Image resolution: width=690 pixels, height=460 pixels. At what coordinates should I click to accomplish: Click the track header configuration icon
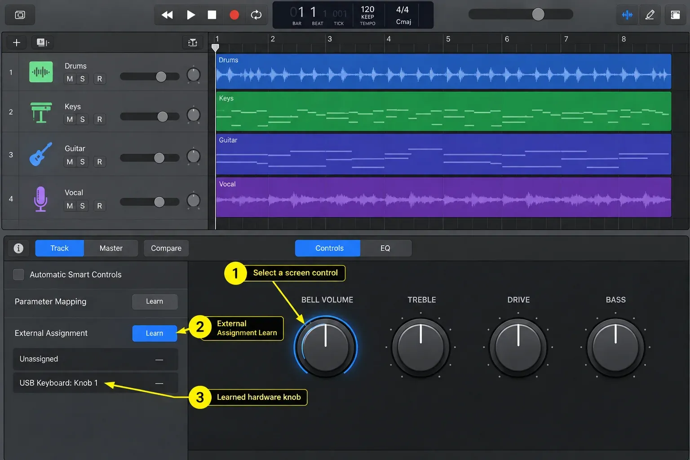tap(43, 42)
